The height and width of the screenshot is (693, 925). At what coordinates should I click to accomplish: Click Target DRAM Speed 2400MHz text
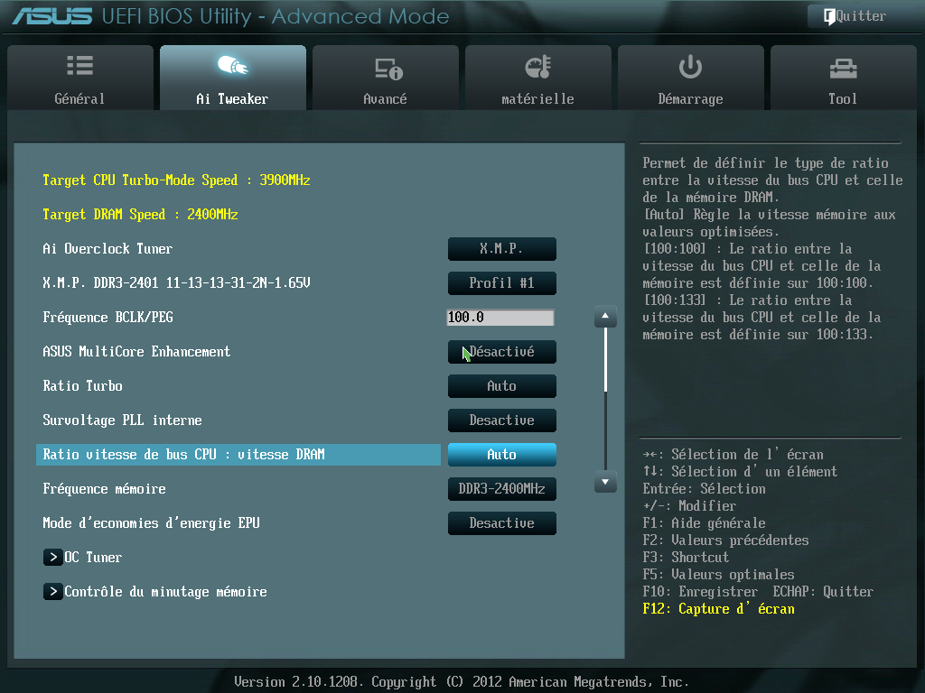140,215
